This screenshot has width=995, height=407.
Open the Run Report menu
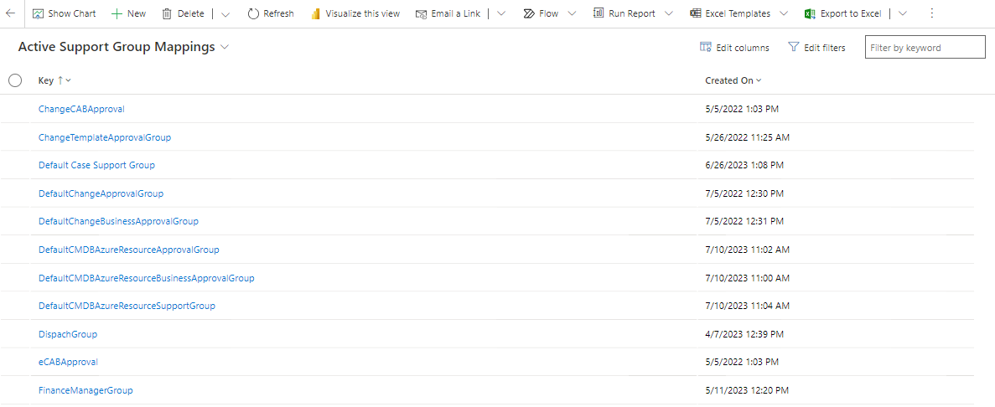click(635, 13)
